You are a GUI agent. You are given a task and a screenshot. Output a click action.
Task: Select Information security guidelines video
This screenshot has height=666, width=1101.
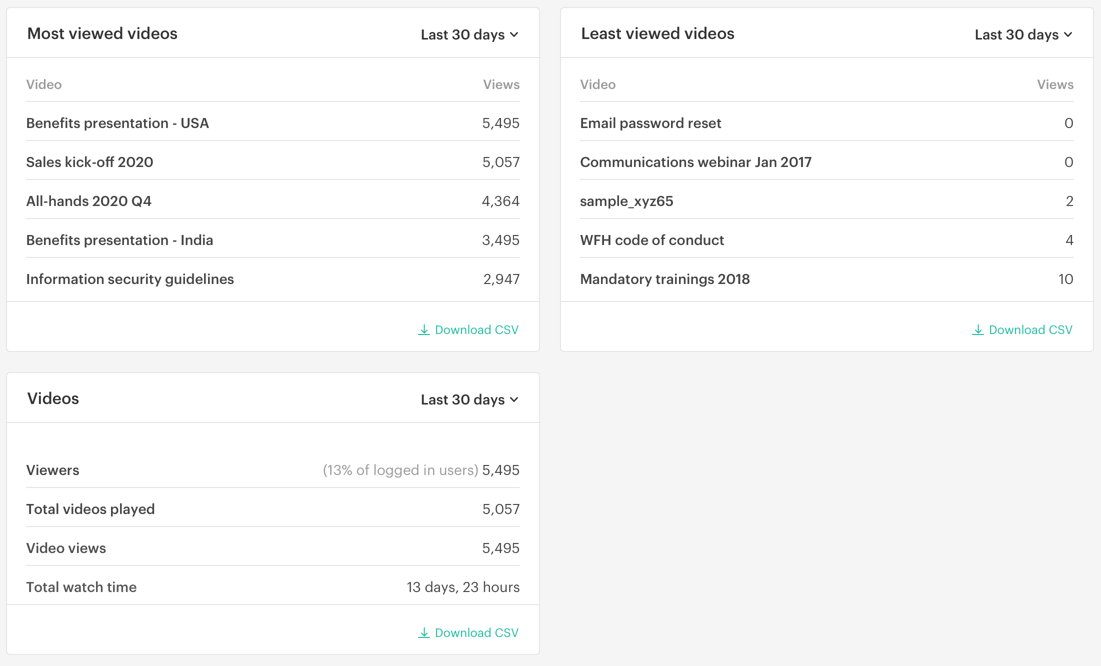130,279
